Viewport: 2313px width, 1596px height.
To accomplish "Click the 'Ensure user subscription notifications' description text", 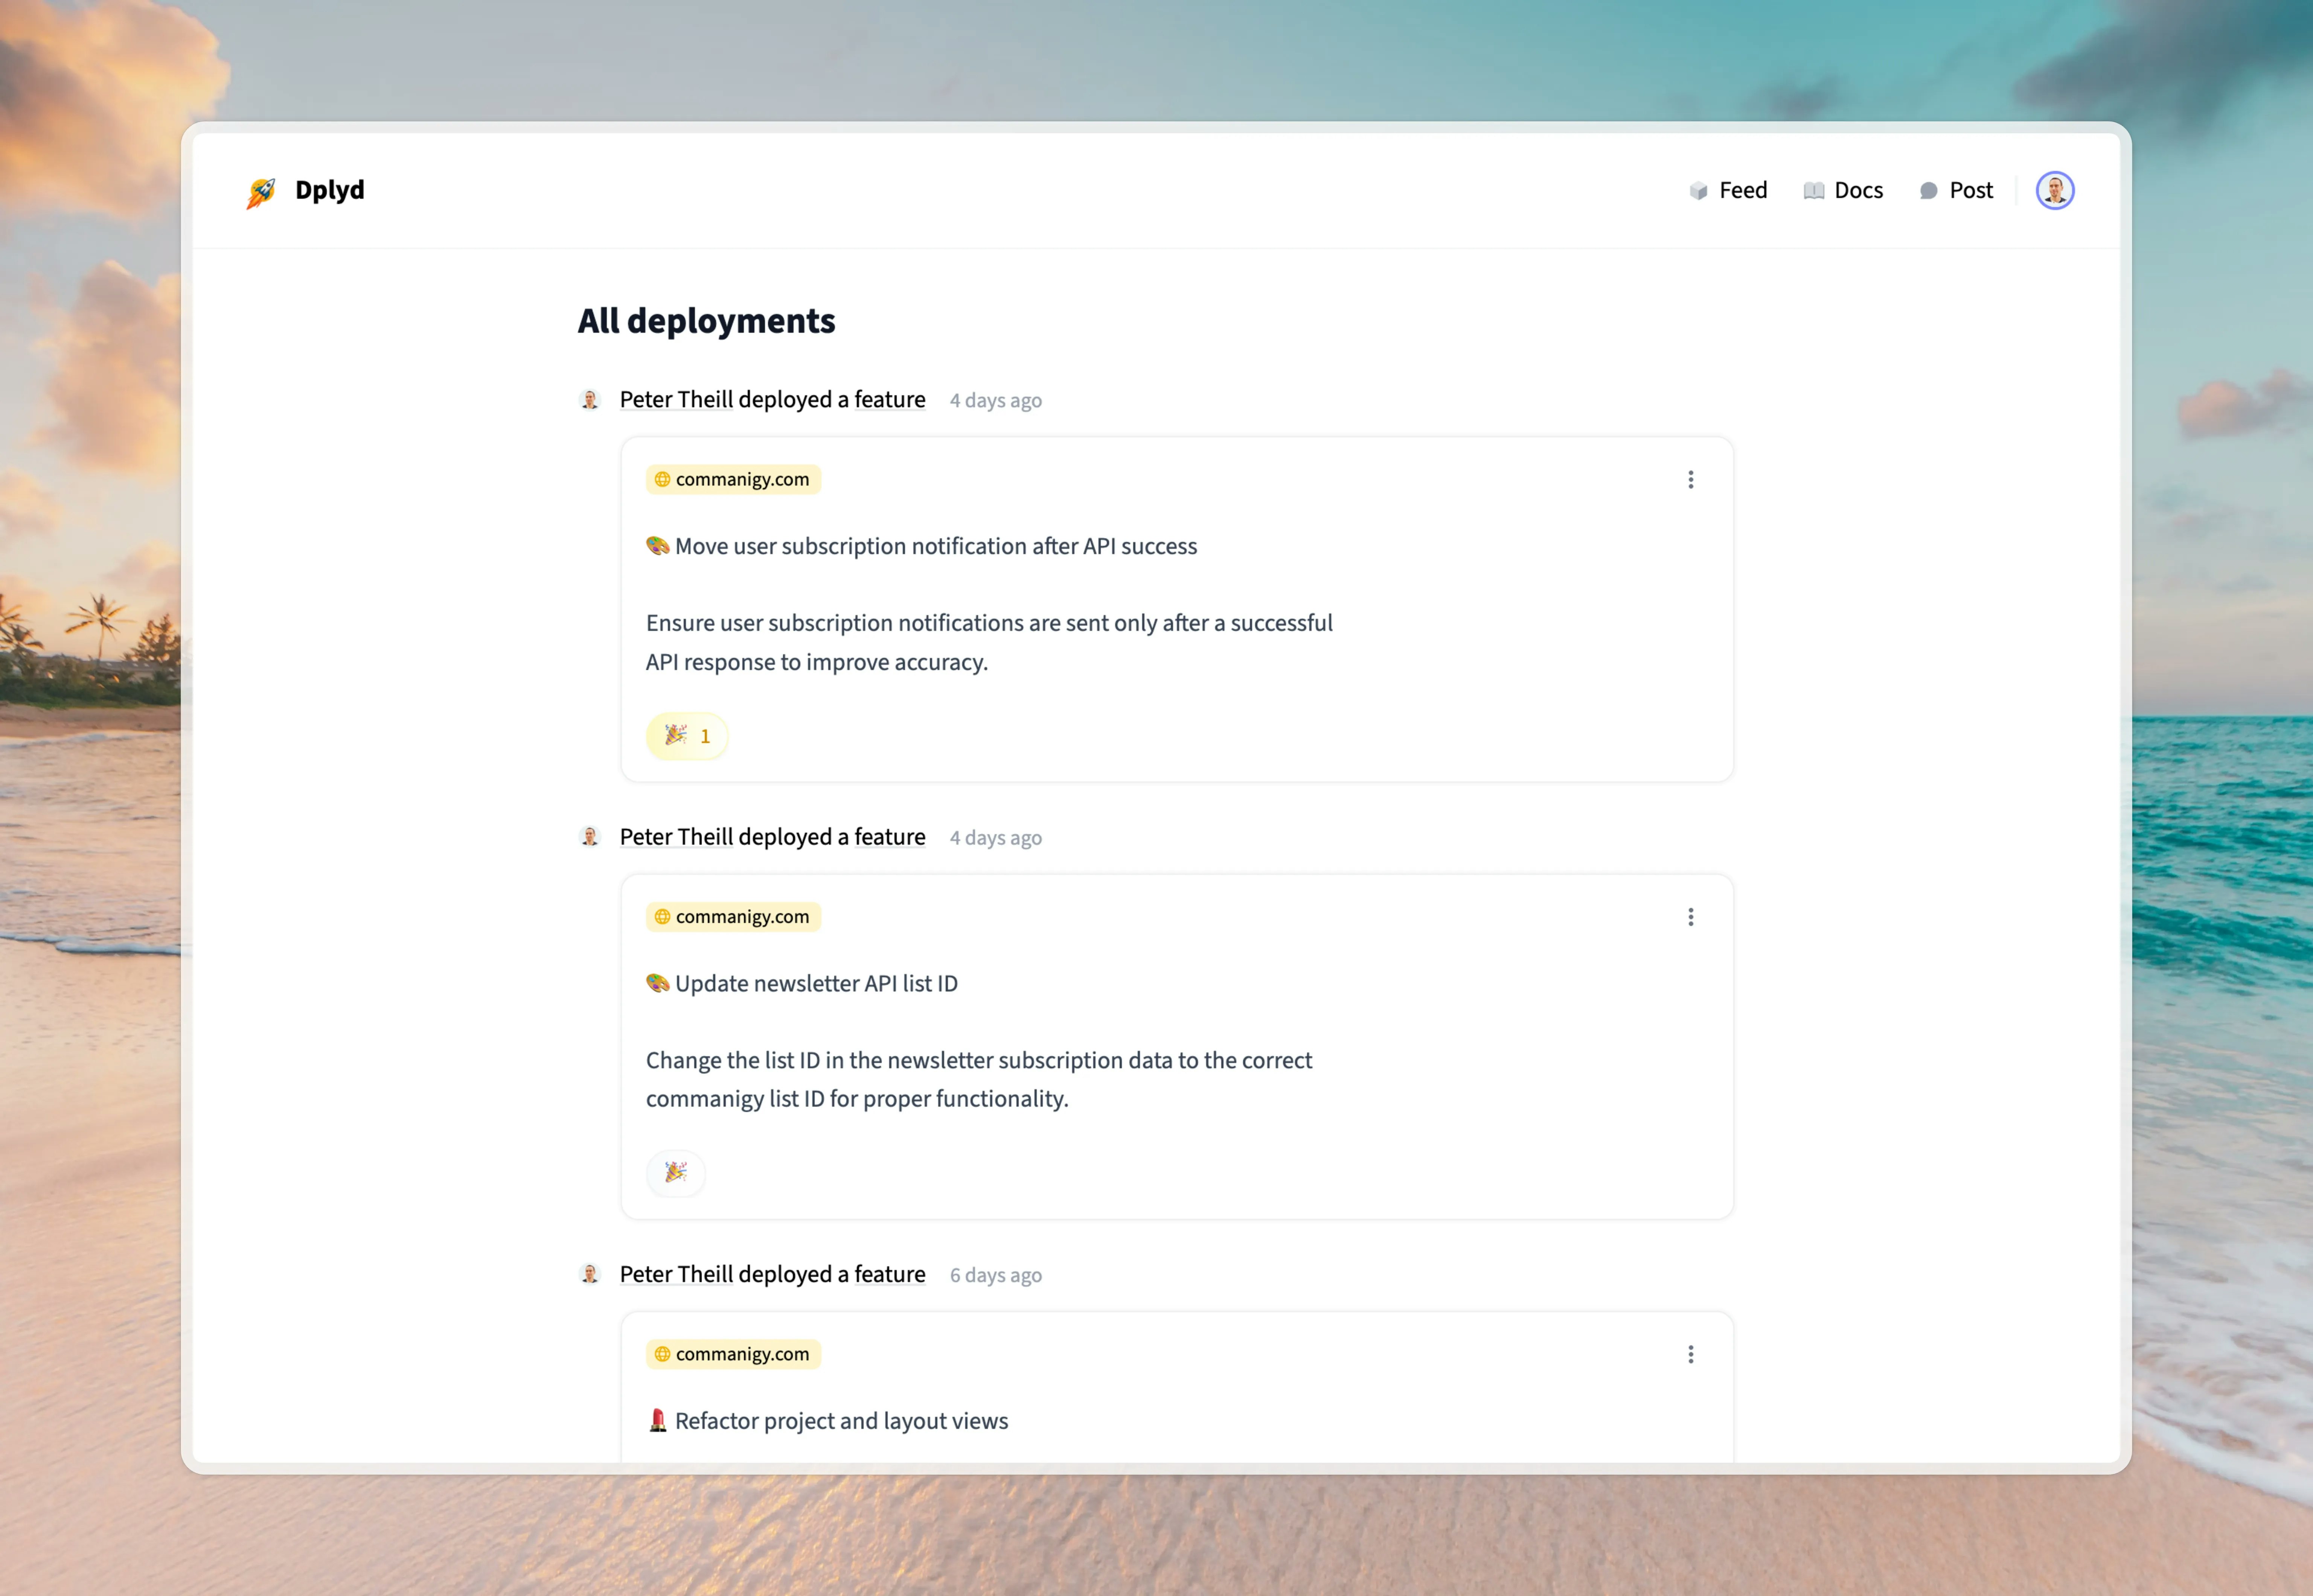I will click(x=989, y=642).
